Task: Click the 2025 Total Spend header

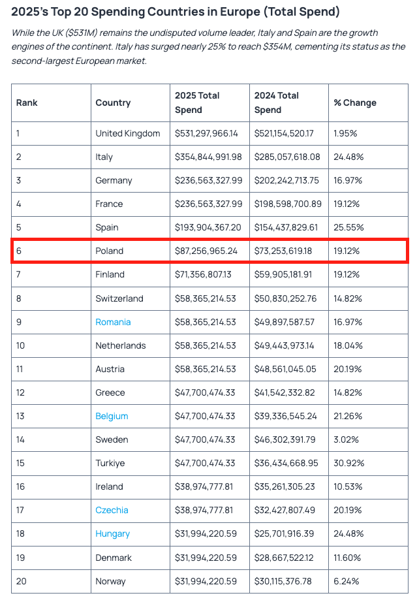Action: click(197, 103)
